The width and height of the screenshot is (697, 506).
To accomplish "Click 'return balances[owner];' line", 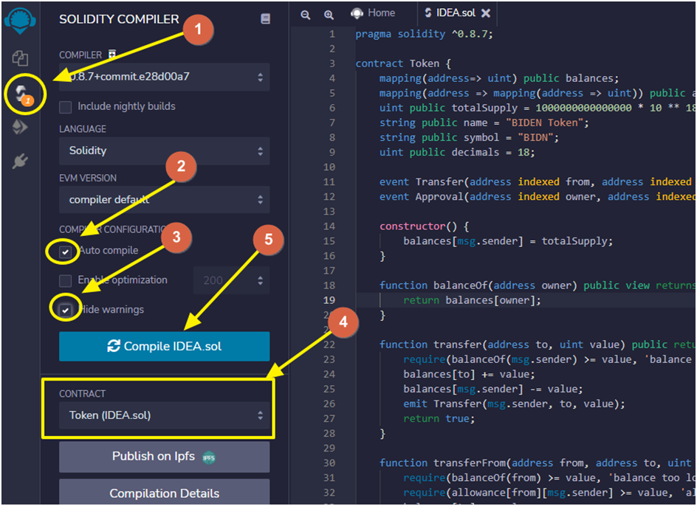I will pos(472,300).
